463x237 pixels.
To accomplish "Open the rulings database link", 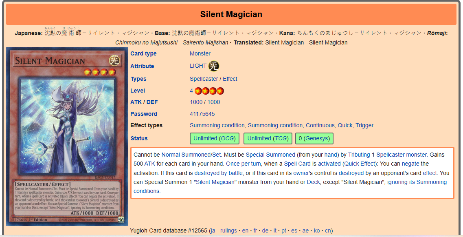I will [x=228, y=230].
